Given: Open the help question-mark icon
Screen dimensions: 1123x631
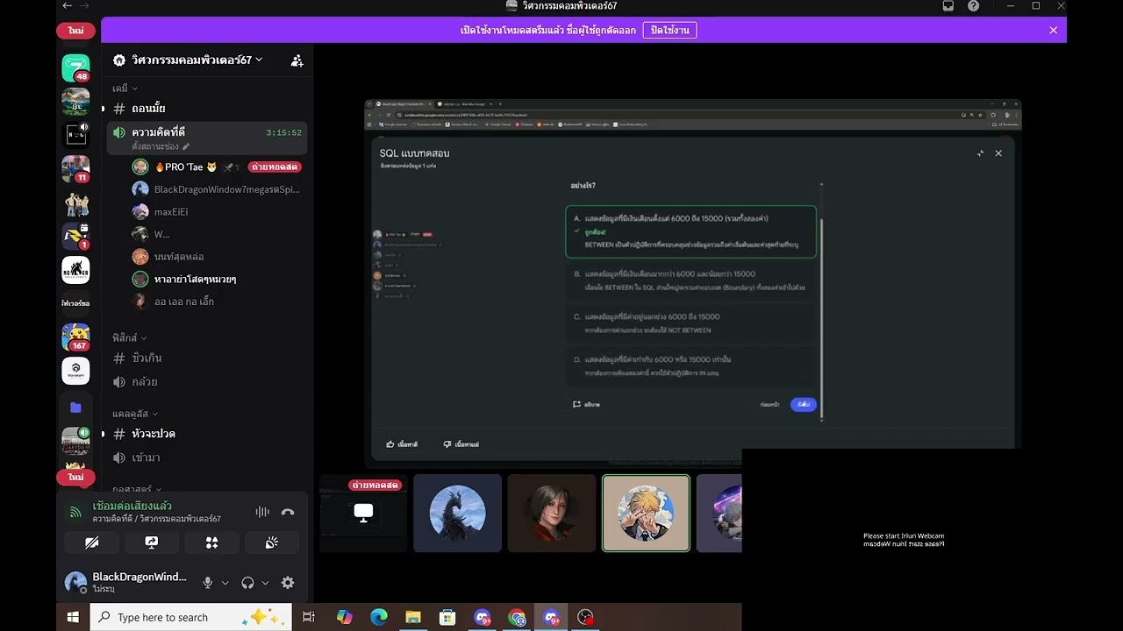Looking at the screenshot, I should (974, 6).
